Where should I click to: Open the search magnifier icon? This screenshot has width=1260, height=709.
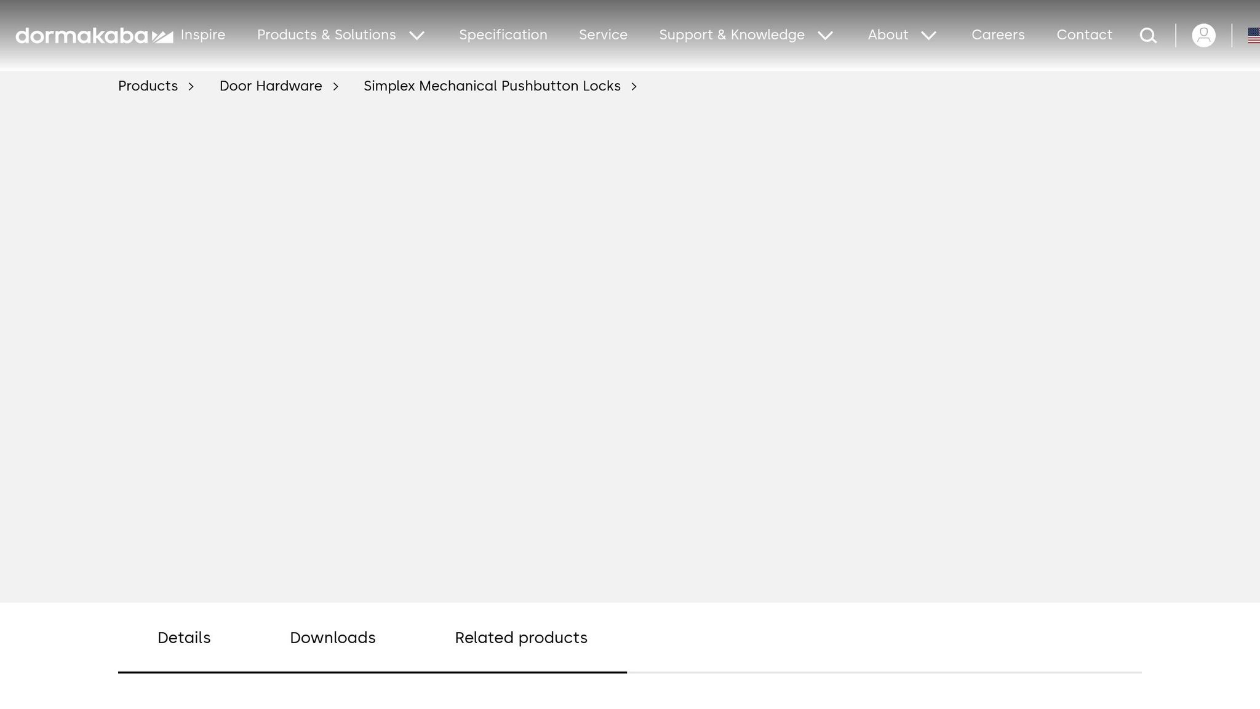click(x=1148, y=36)
